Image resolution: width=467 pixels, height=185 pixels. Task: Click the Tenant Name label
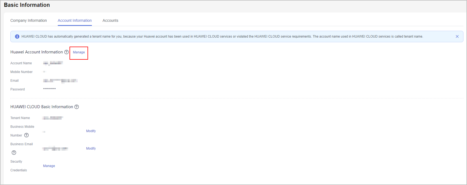click(x=20, y=118)
